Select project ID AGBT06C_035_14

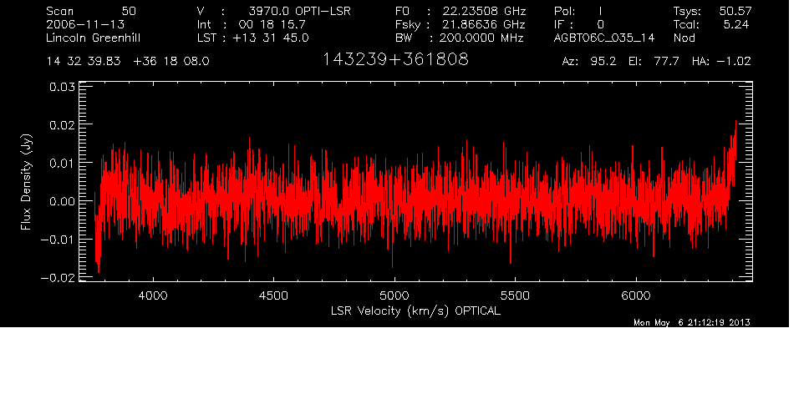(604, 38)
